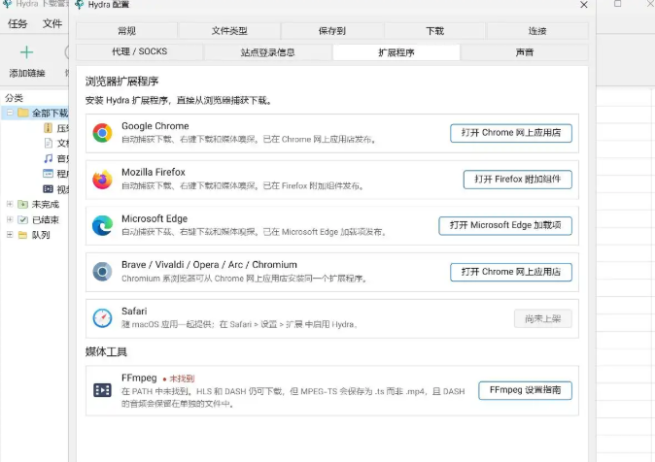Click Brave / Vivaldi / Opera title text
The image size is (655, 462).
tap(209, 265)
